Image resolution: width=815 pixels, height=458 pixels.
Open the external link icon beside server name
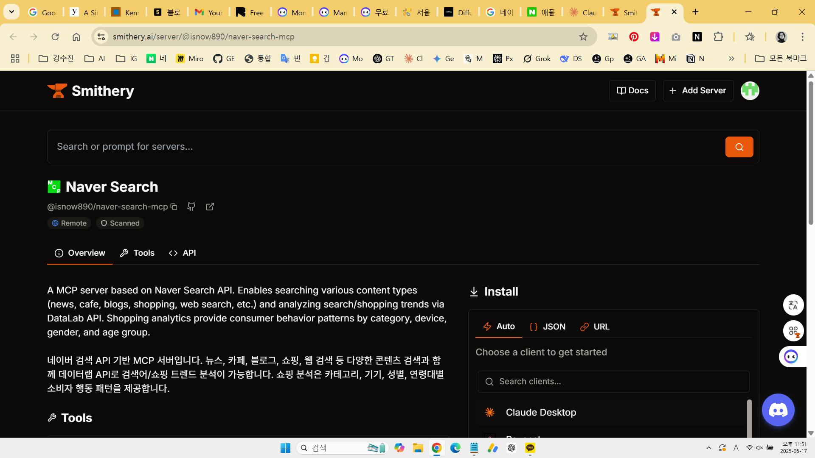tap(210, 207)
